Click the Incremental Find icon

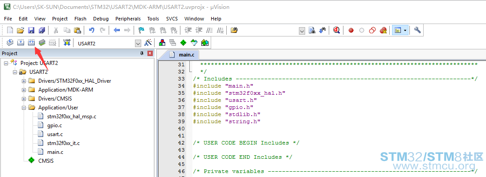click(323, 30)
